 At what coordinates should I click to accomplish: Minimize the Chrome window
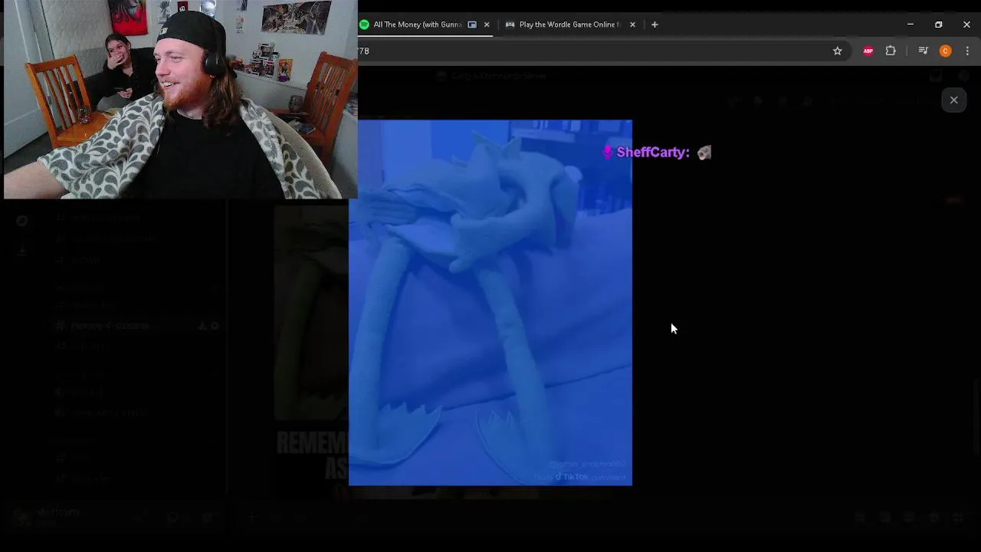tap(910, 25)
